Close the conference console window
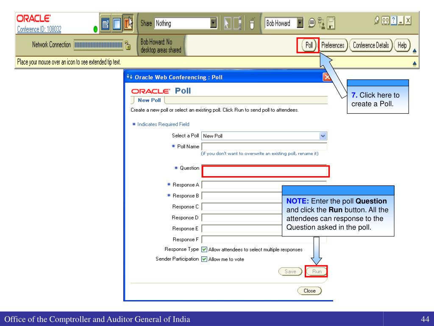Image resolution: width=434 pixels, height=326 pixels. point(408,20)
